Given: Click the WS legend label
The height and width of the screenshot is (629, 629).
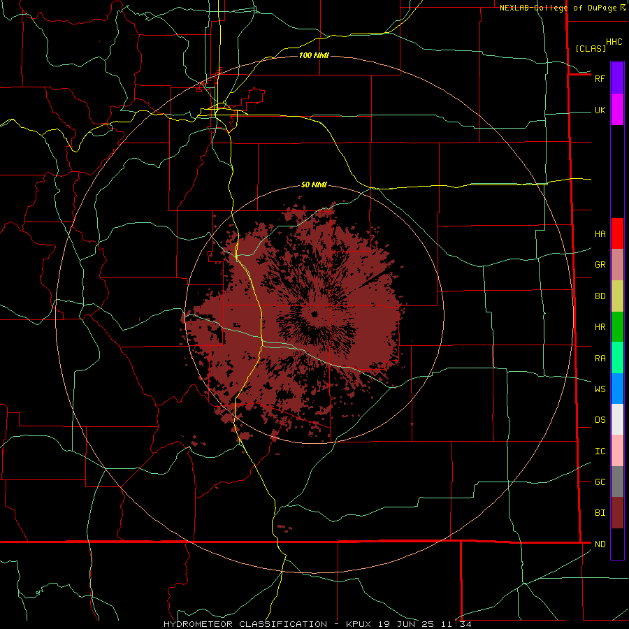Looking at the screenshot, I should (600, 389).
